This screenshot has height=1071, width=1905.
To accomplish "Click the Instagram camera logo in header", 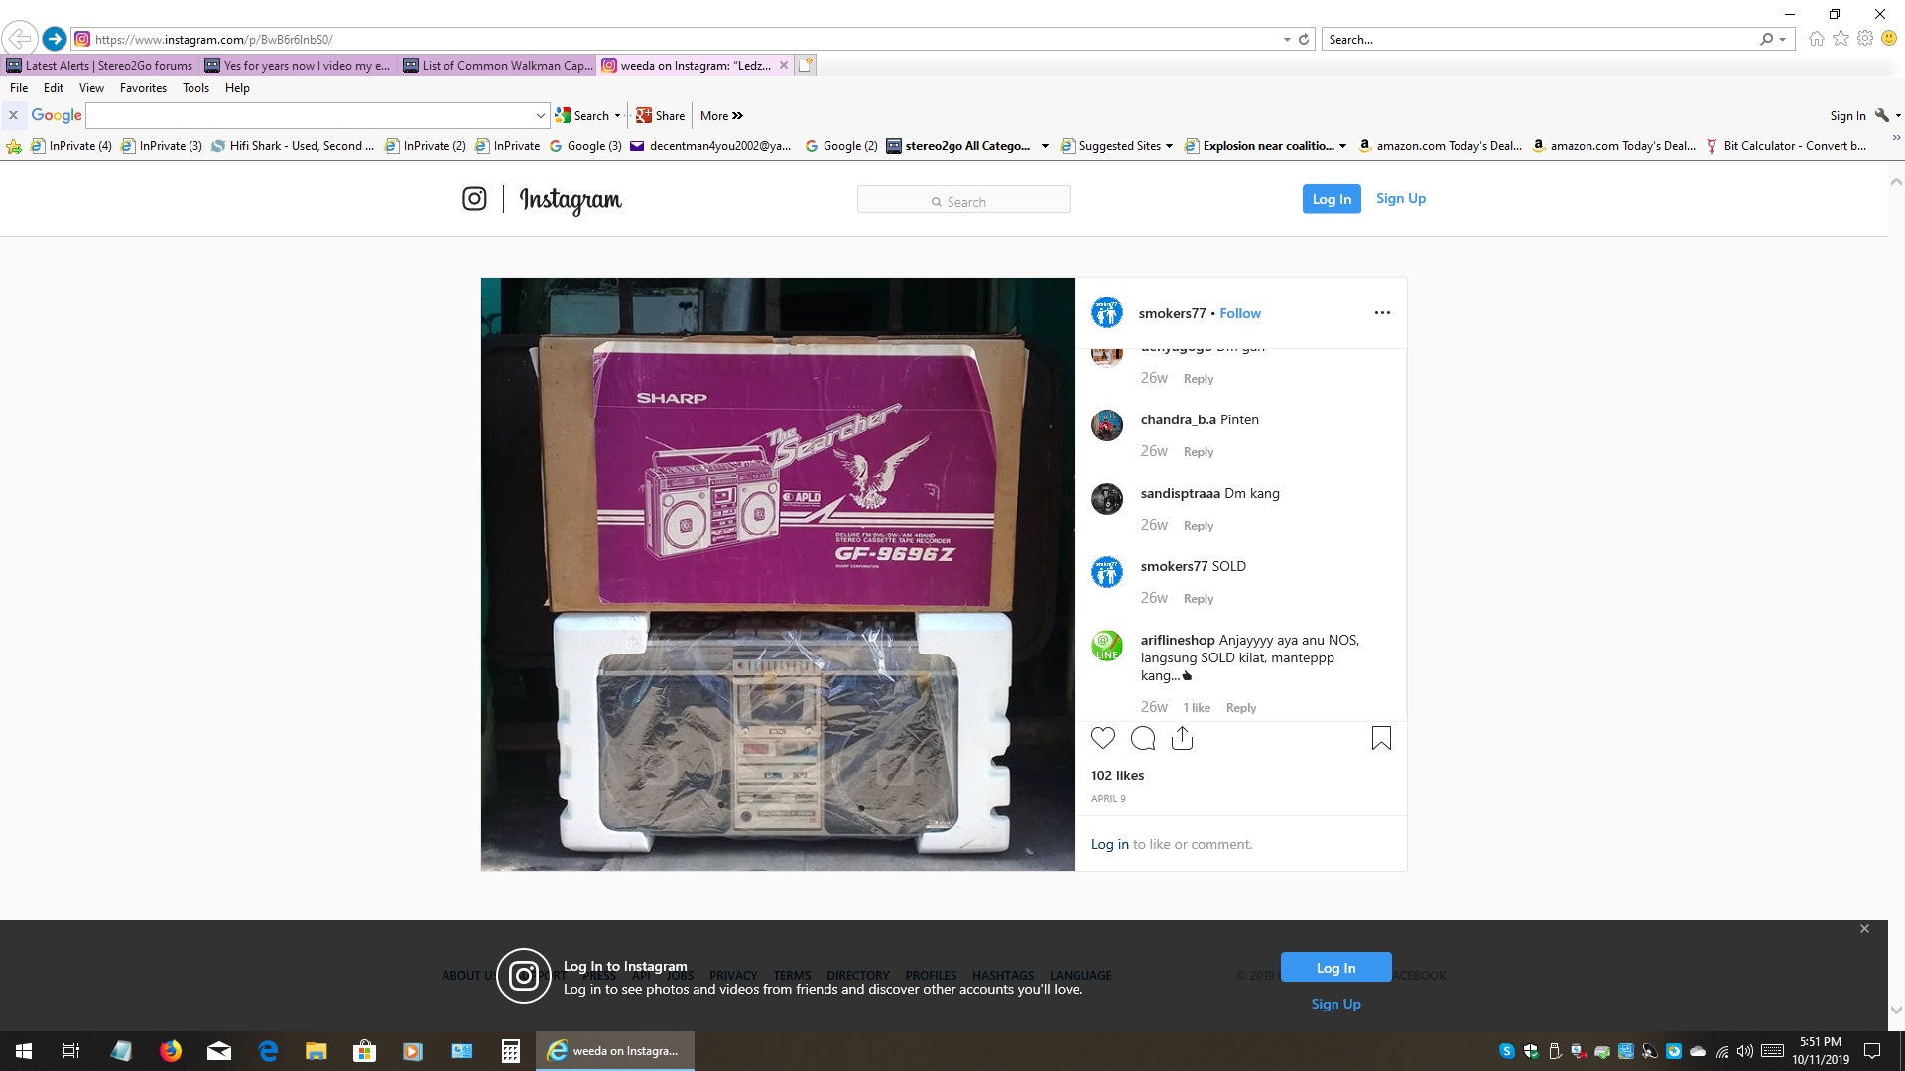I will click(474, 199).
